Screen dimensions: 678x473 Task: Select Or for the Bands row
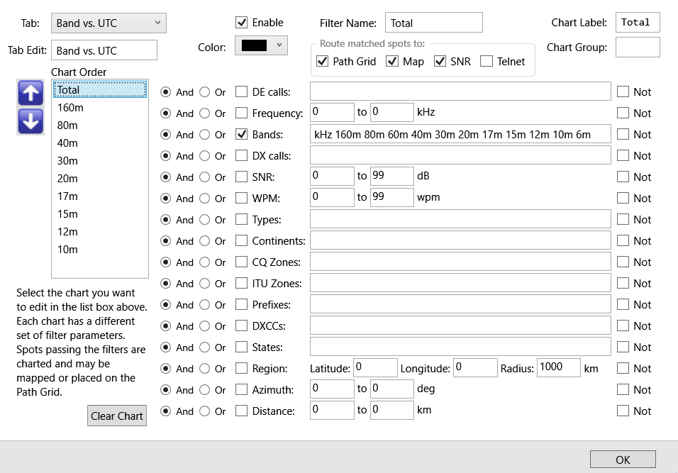pos(204,135)
